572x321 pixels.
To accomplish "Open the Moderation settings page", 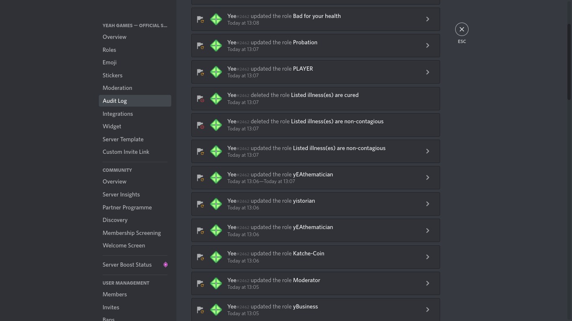I will (117, 88).
